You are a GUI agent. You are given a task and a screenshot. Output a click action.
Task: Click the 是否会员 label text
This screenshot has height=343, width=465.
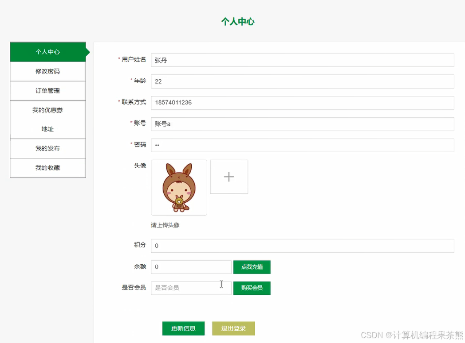[x=134, y=287]
